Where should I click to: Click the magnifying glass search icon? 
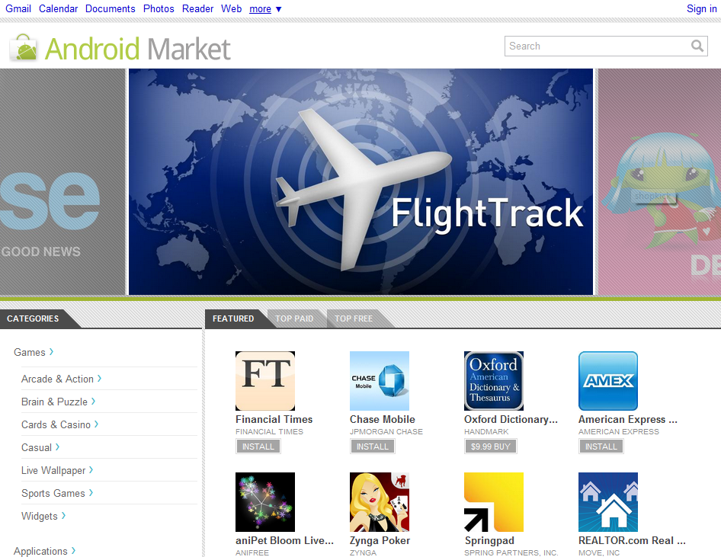click(x=697, y=46)
